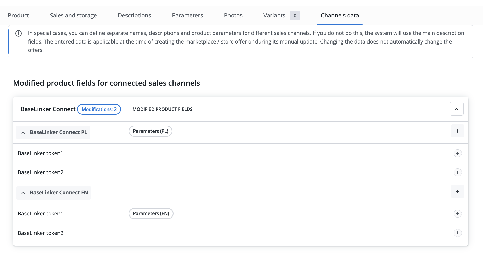Click plus icon for PL BaseLinker token1
The image size is (483, 260).
coord(457,153)
